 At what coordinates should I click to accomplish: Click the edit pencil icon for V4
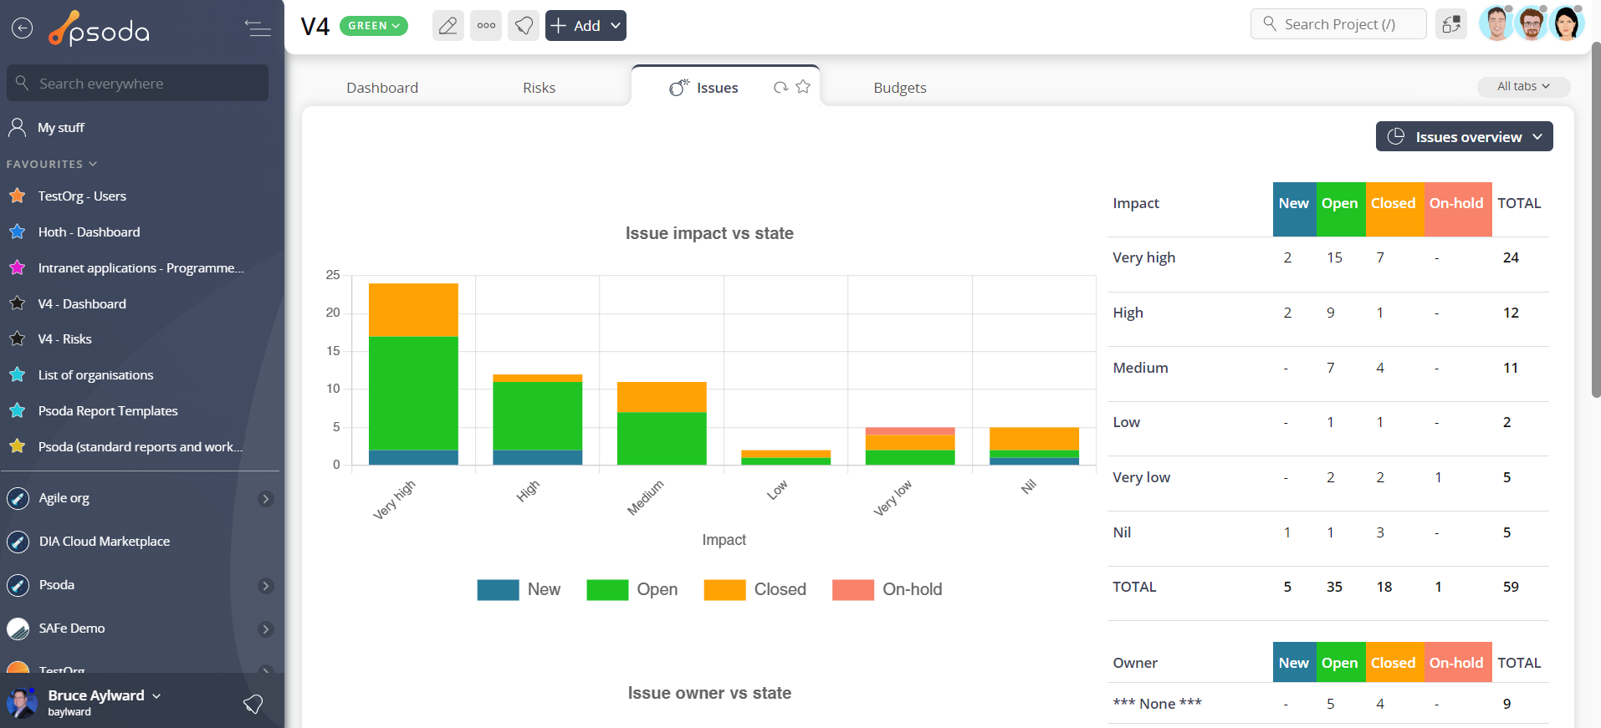click(x=448, y=26)
